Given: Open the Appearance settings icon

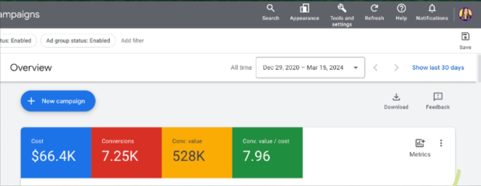Looking at the screenshot, I should [x=304, y=12].
